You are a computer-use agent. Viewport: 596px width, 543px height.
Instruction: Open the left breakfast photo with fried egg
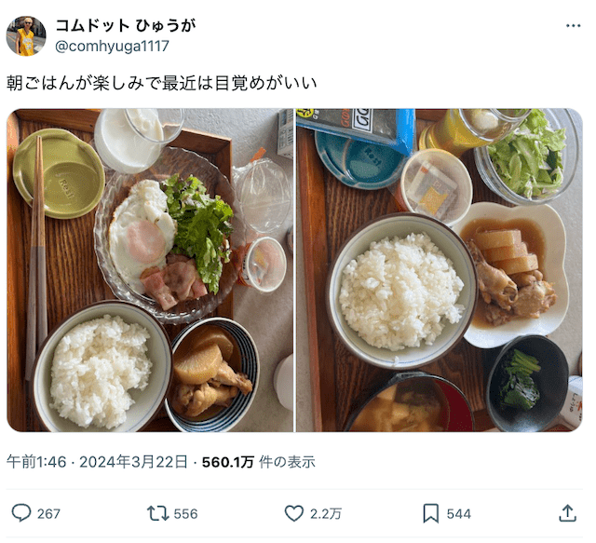[150, 270]
